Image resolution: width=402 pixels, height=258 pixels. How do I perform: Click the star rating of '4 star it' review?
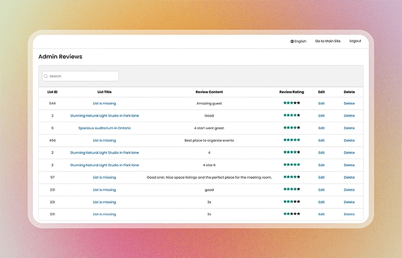tap(292, 164)
